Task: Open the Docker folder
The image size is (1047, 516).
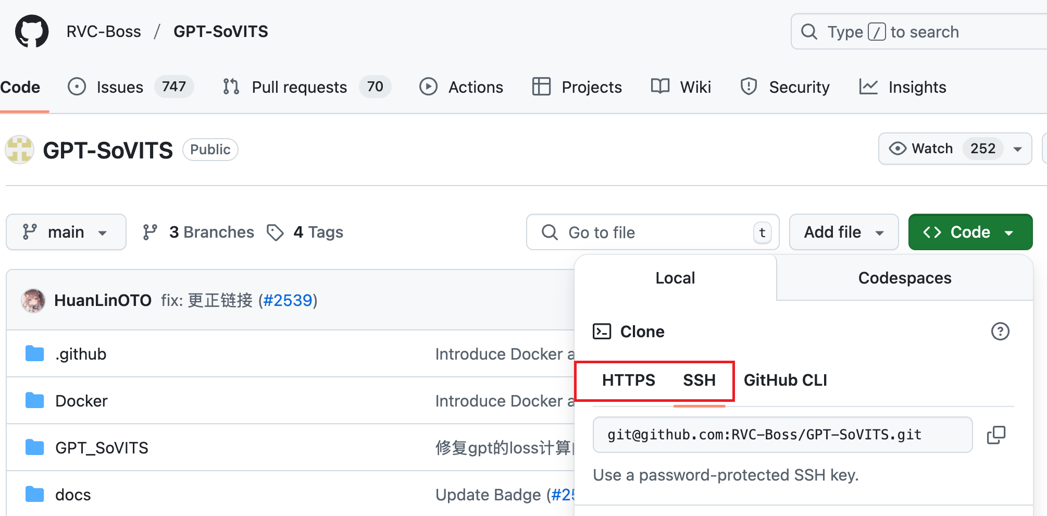Action: (x=81, y=401)
